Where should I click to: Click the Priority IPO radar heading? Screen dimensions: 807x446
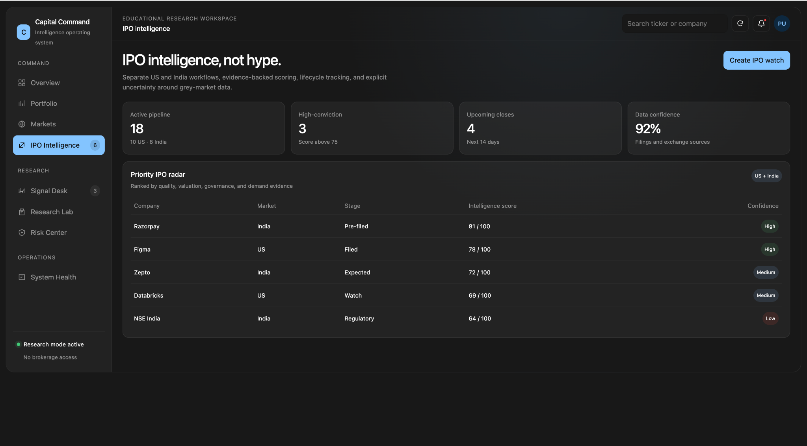(x=158, y=174)
